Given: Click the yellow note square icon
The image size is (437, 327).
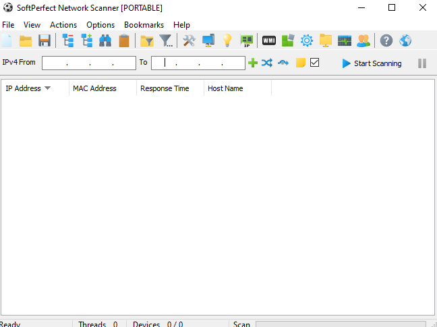Looking at the screenshot, I should (x=301, y=63).
